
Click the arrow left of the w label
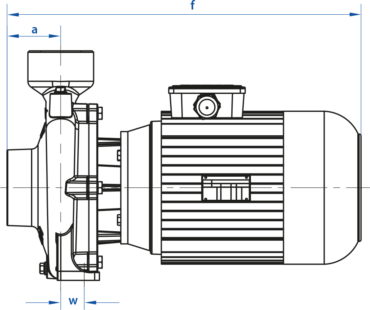(55, 303)
